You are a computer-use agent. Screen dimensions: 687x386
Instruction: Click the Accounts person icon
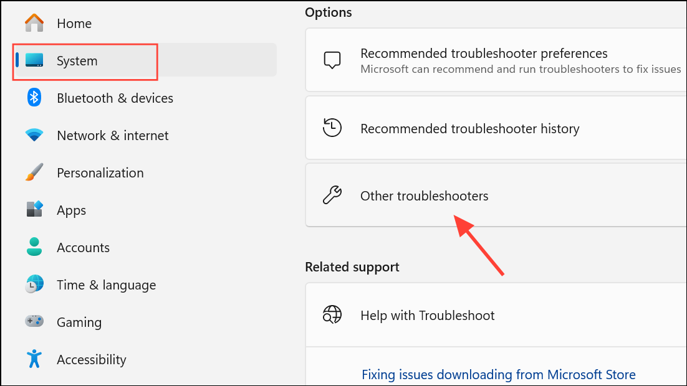pos(34,247)
